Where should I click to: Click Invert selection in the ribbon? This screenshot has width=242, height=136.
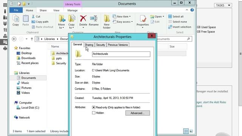[x=180, y=27]
